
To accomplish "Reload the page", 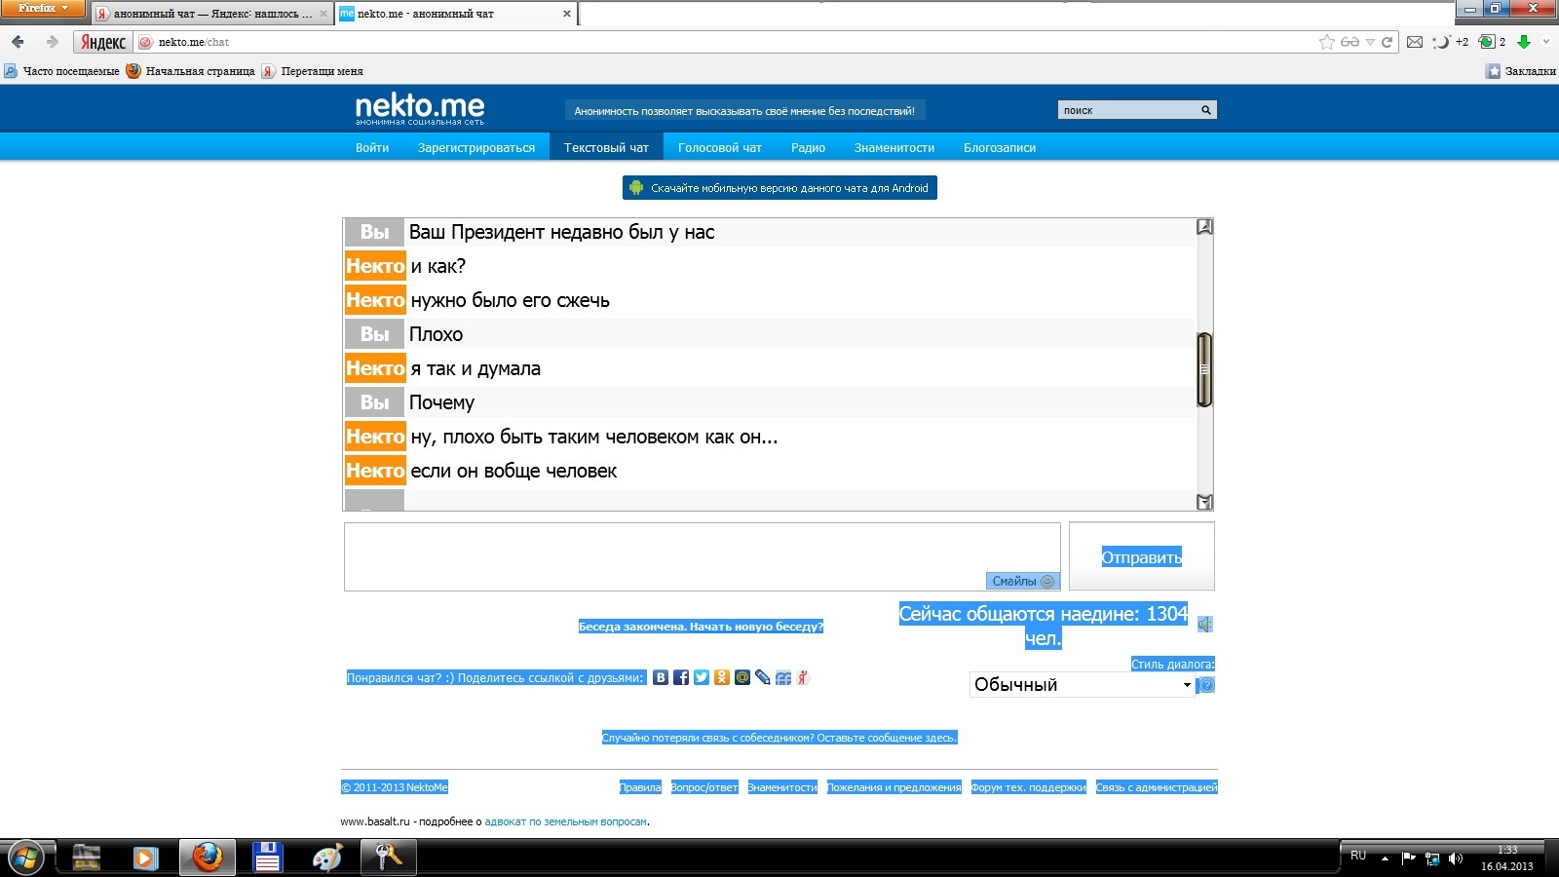I will pyautogui.click(x=1387, y=42).
